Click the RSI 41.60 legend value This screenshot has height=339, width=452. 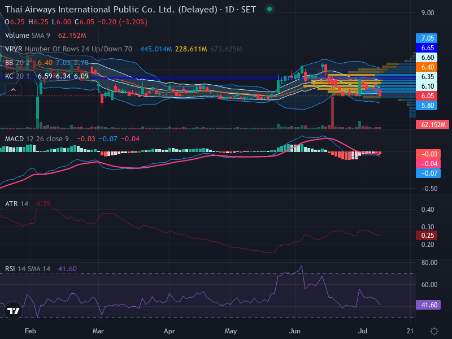coord(67,269)
